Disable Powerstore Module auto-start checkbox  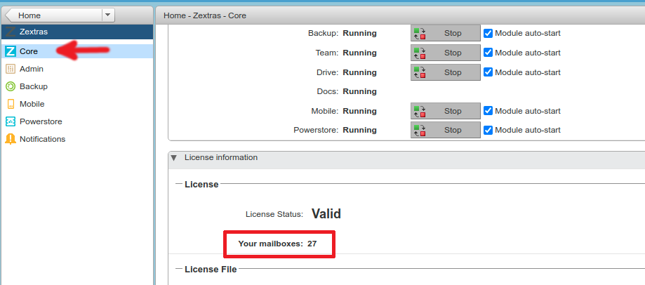coord(488,130)
